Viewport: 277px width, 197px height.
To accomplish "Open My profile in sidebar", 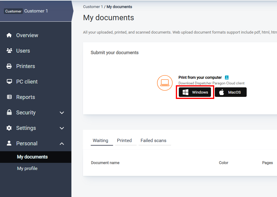I will [27, 168].
